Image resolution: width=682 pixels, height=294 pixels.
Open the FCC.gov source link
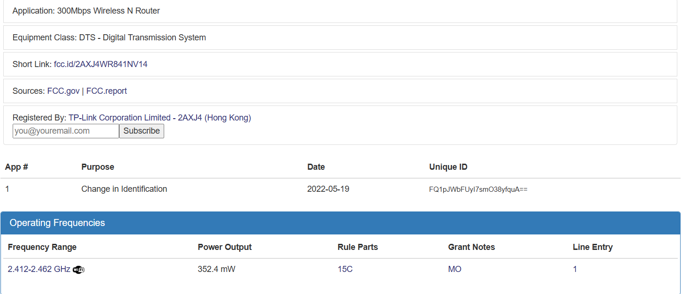[63, 91]
